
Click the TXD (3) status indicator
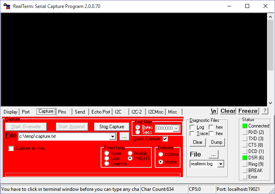coord(245,138)
